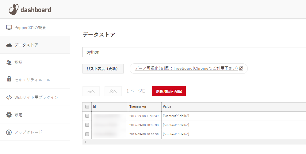Click the dashboard logo icon
Screen dimensions: 306x154
point(14,9)
